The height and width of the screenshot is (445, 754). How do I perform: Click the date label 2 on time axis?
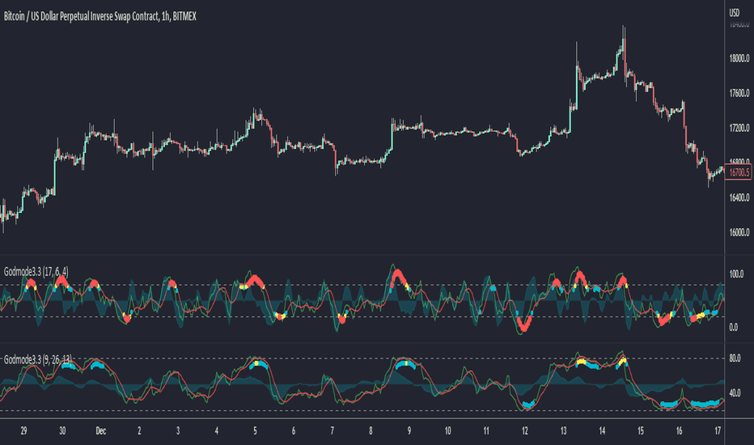(x=139, y=431)
